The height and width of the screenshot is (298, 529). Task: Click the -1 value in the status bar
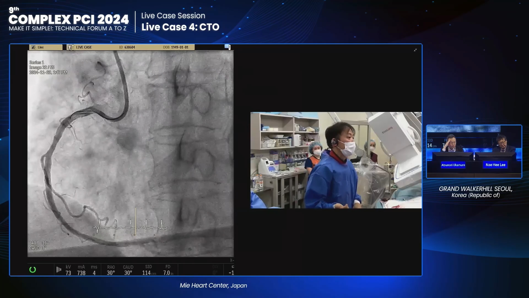tap(231, 273)
